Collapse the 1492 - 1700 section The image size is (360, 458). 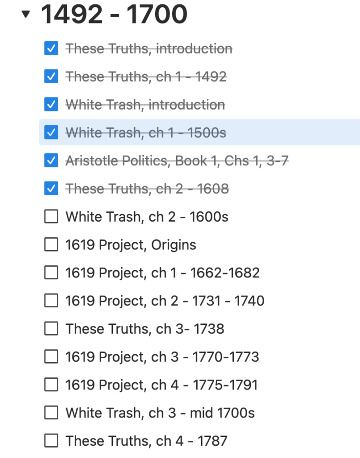click(x=25, y=15)
